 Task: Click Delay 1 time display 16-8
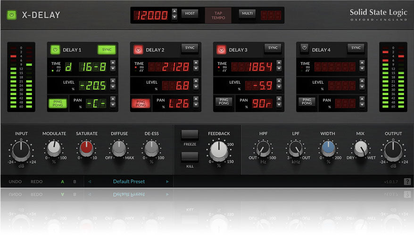click(93, 67)
